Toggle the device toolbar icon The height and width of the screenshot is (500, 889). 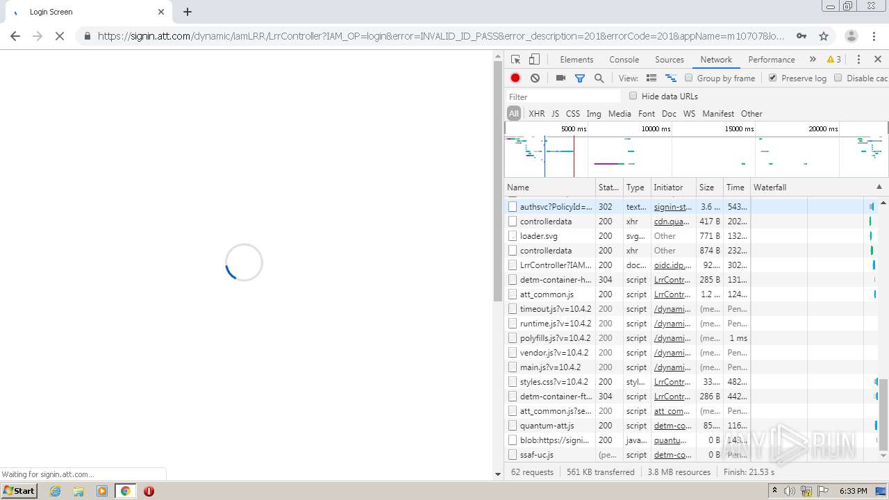point(534,60)
